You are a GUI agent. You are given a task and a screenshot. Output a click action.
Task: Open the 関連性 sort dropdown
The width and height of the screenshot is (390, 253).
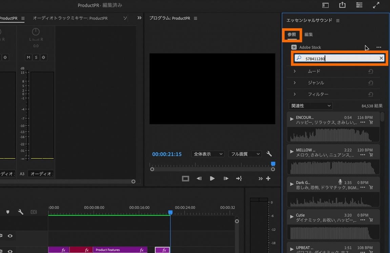click(311, 106)
